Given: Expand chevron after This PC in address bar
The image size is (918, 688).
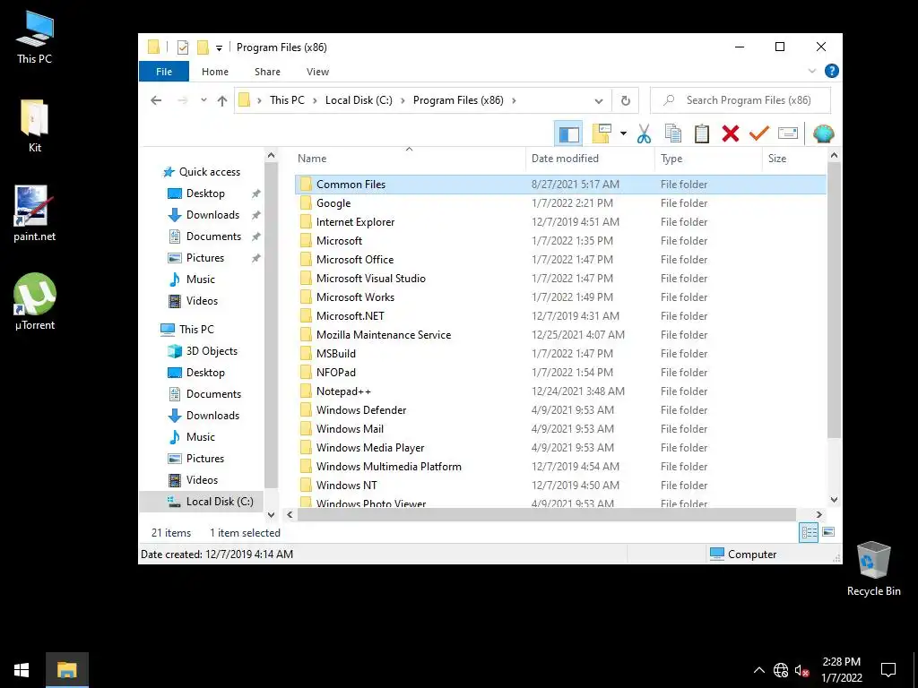Looking at the screenshot, I should 315,100.
